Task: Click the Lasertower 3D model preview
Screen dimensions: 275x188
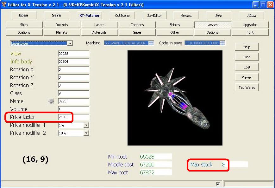Action: (x=175, y=98)
